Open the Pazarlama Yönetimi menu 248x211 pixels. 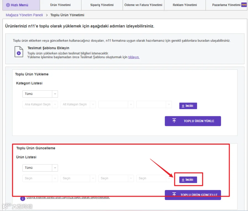[227, 5]
